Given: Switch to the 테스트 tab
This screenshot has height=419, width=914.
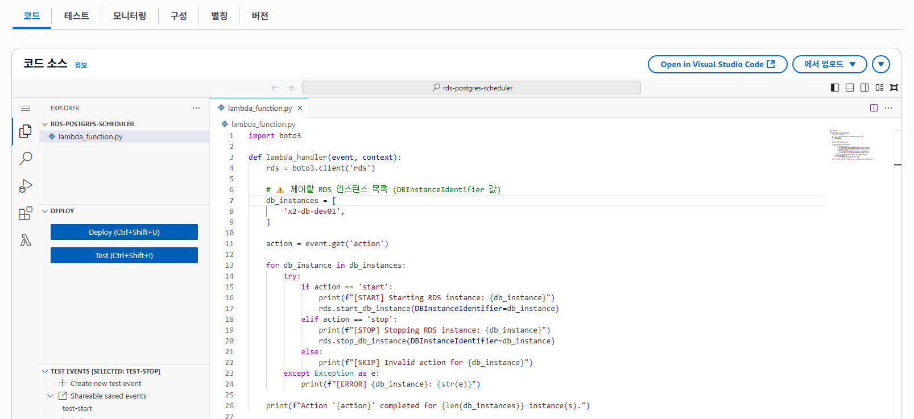Looking at the screenshot, I should 76,16.
